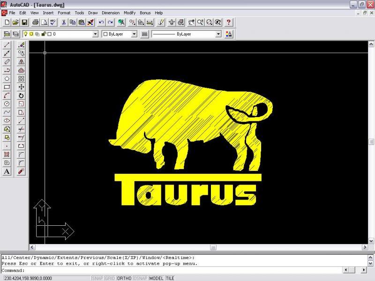Click the TILE button in status bar
The image size is (375, 281).
pyautogui.click(x=170, y=278)
